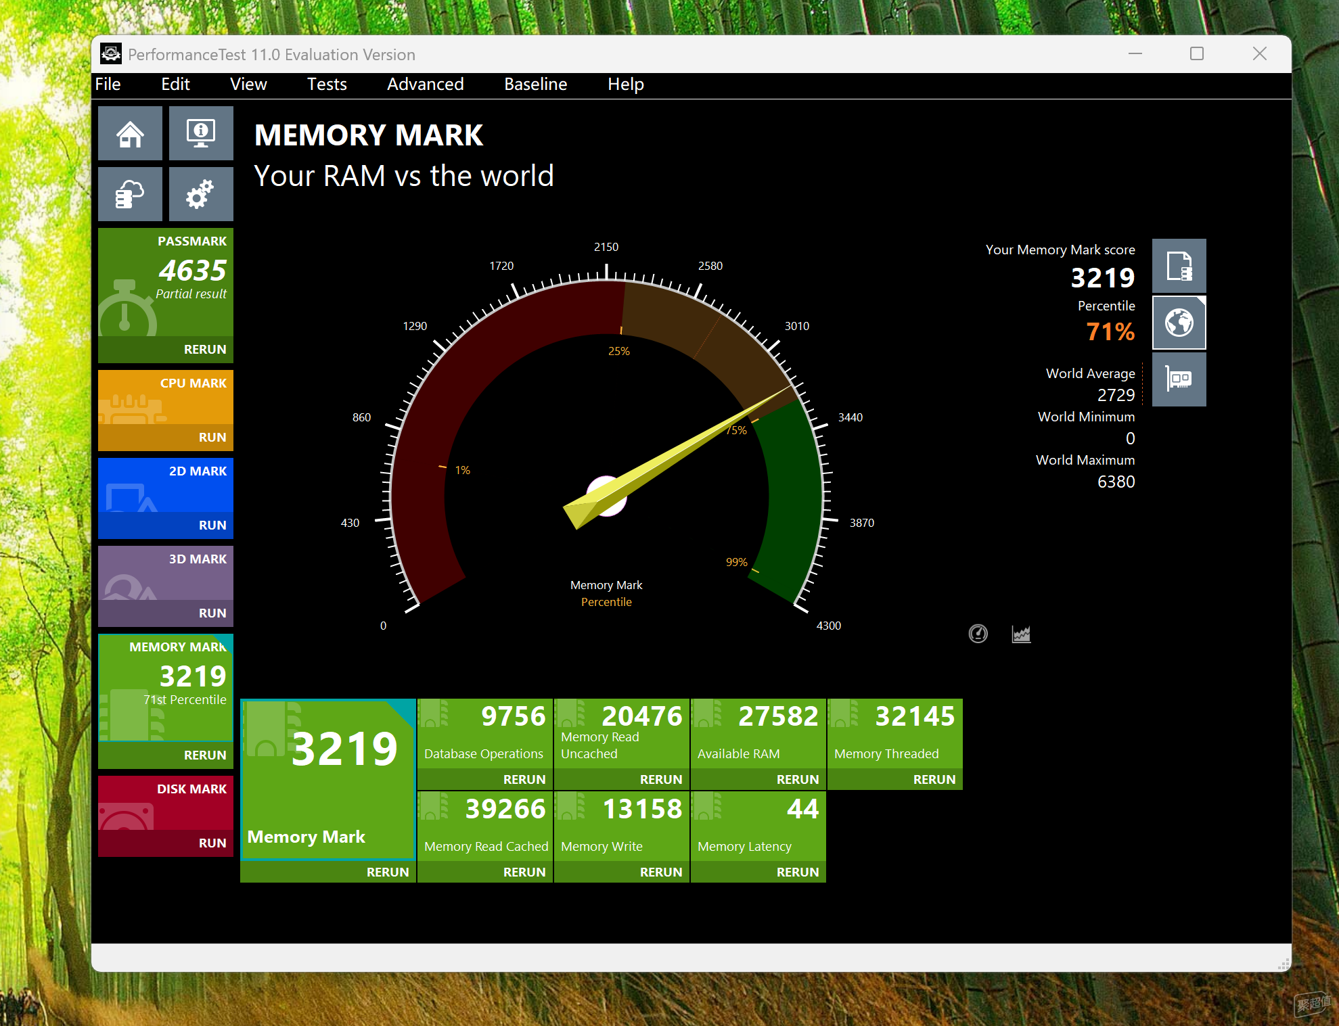
Task: Open the settings gears icon
Action: click(x=201, y=194)
